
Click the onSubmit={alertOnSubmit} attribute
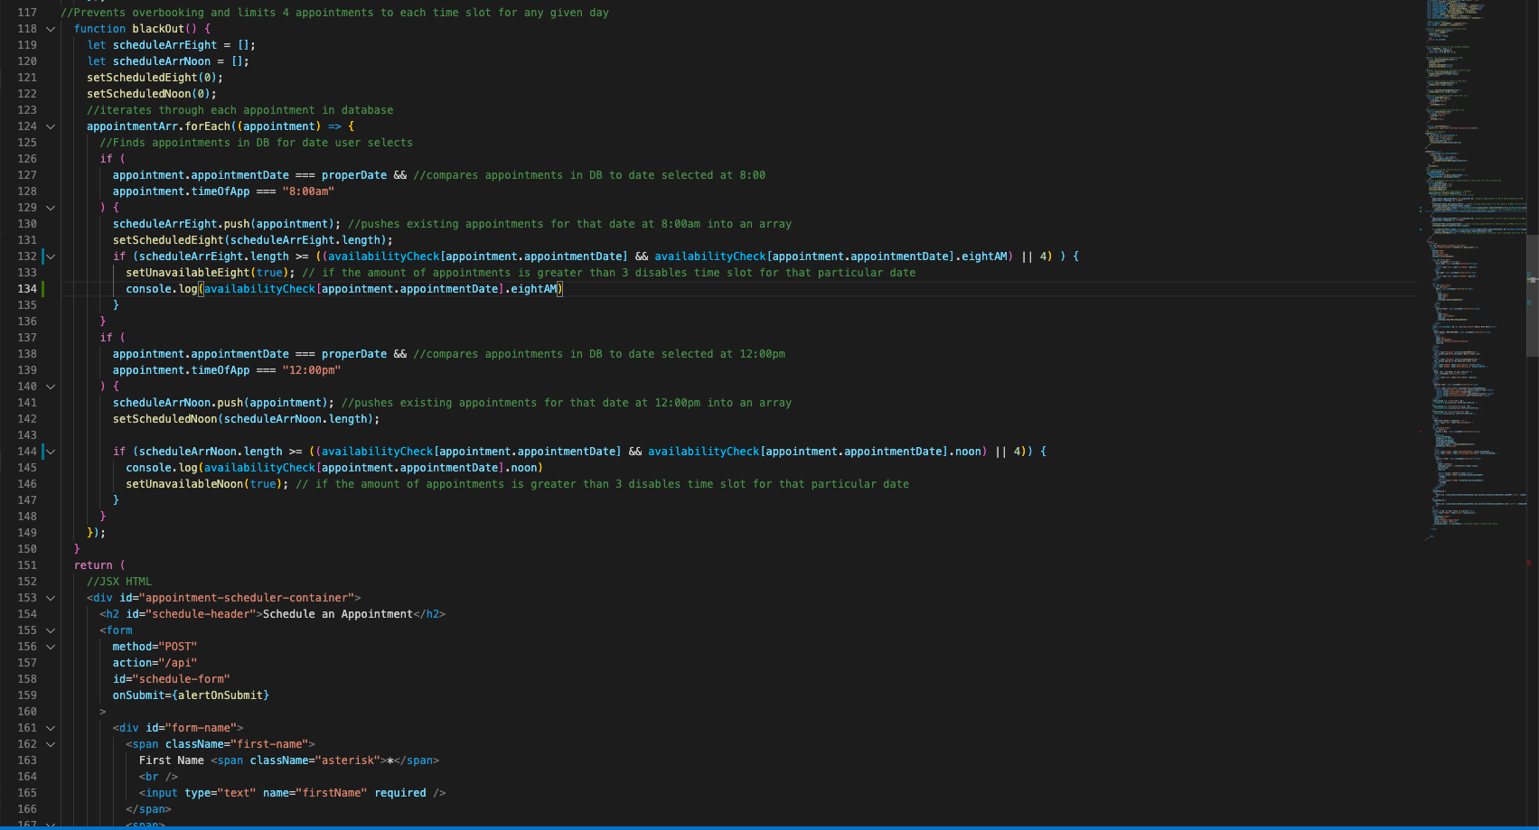click(191, 695)
